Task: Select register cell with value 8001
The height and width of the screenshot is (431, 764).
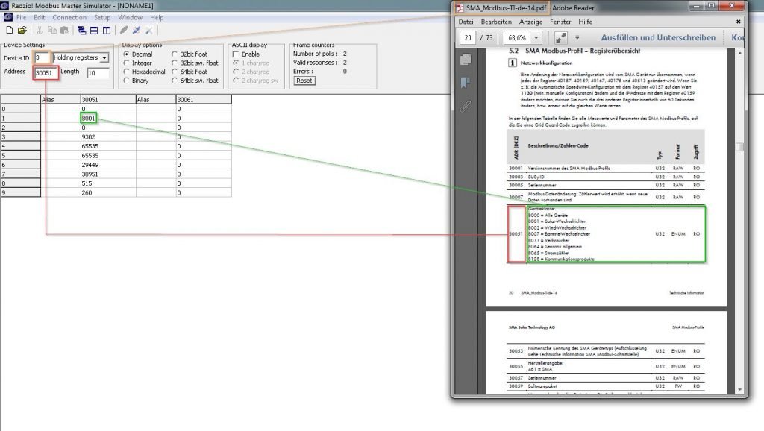Action: (x=108, y=118)
